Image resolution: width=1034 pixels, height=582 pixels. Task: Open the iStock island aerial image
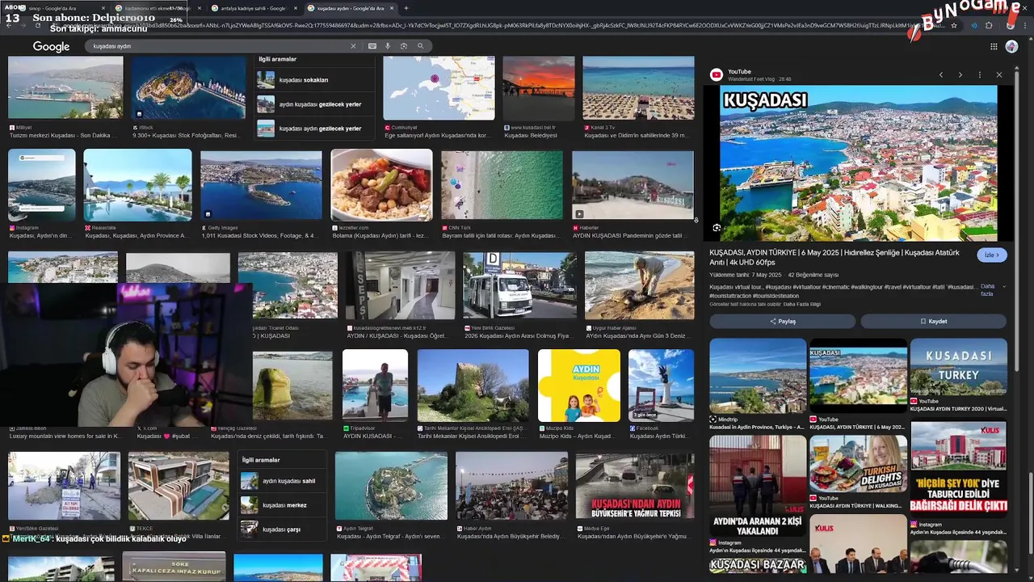click(x=188, y=88)
